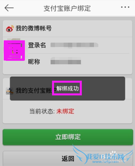Select the blurred 昵称 value field
135x166 pixels.
pyautogui.click(x=66, y=61)
